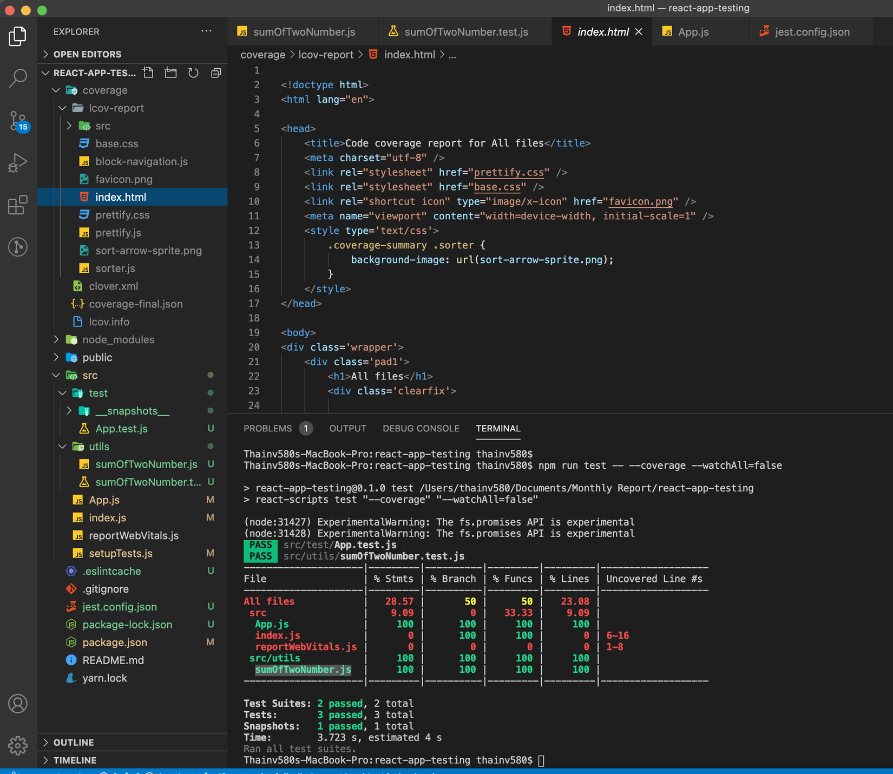893x774 pixels.
Task: Open the Extensions view
Action: point(18,205)
